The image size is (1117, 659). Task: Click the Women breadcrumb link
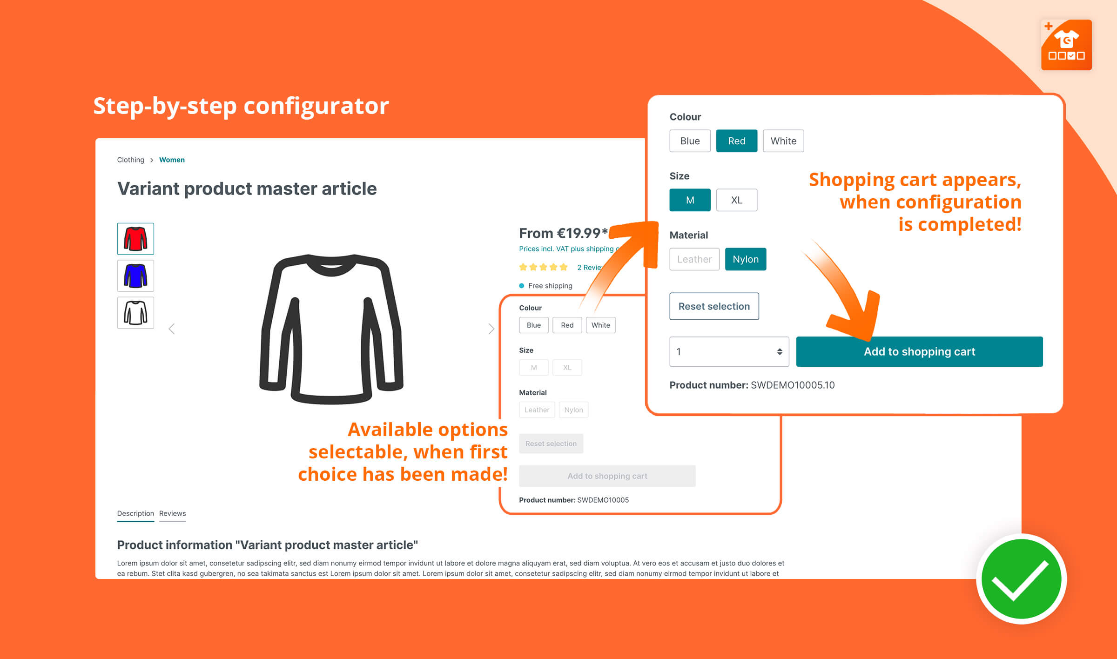(172, 160)
